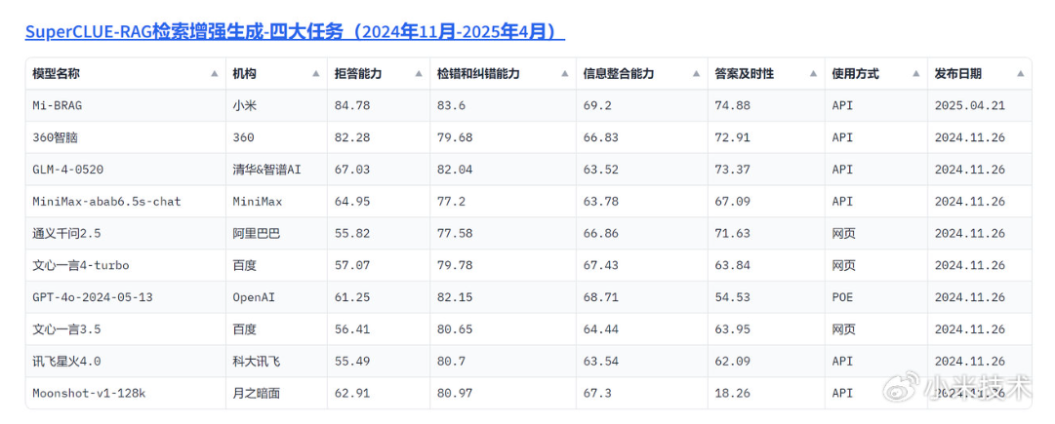The image size is (1055, 424).
Task: Click the 信息整合能力 header text
Action: tap(619, 74)
